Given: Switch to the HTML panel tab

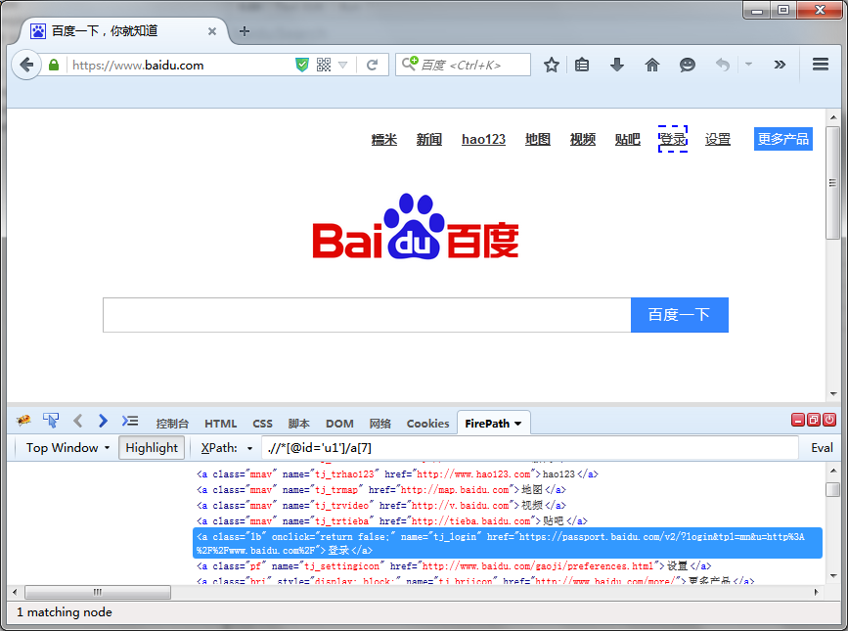Looking at the screenshot, I should click(221, 424).
